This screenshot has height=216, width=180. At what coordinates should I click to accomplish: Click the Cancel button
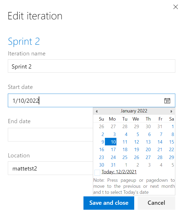tap(156, 203)
